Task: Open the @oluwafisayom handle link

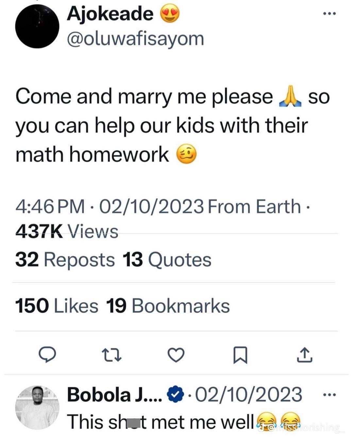Action: pos(135,39)
